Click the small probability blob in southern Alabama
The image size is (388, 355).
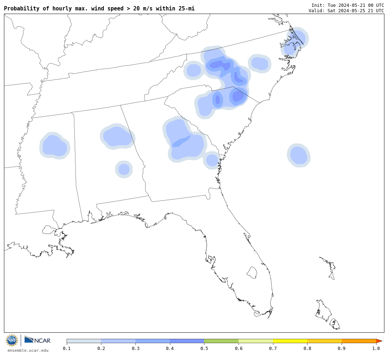click(124, 169)
